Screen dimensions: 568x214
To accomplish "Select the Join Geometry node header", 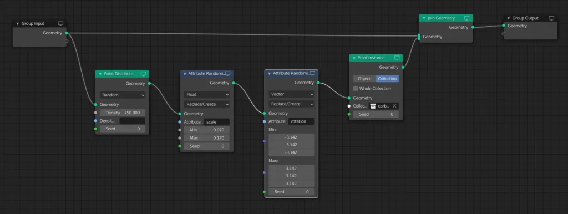I will (446, 18).
